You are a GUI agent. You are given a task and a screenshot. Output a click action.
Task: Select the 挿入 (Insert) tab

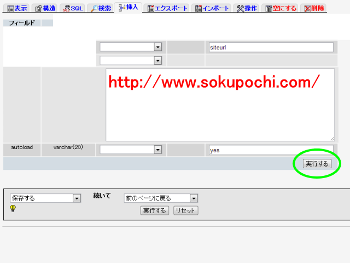[x=128, y=7]
